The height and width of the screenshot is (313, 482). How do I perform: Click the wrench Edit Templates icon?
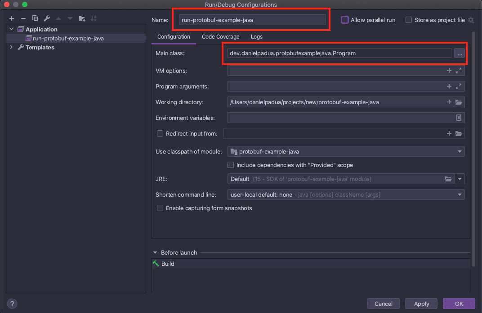[x=47, y=18]
